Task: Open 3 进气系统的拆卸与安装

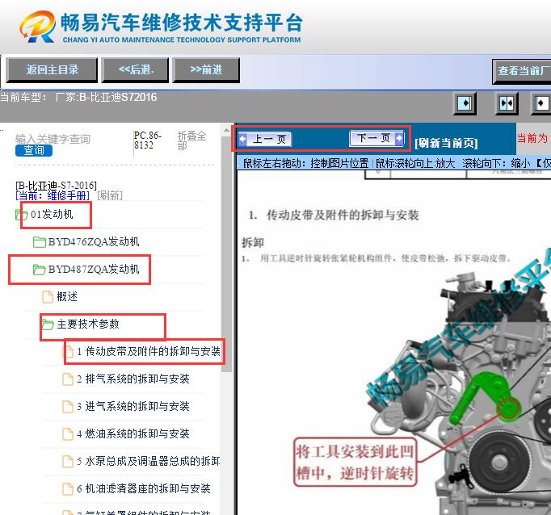Action: pos(133,406)
